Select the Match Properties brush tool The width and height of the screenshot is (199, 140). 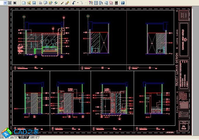click(x=67, y=3)
